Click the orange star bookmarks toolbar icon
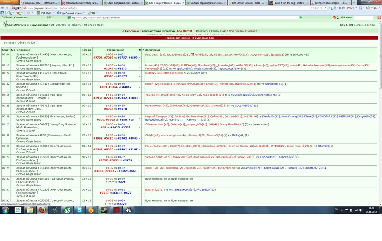 (x=18, y=13)
